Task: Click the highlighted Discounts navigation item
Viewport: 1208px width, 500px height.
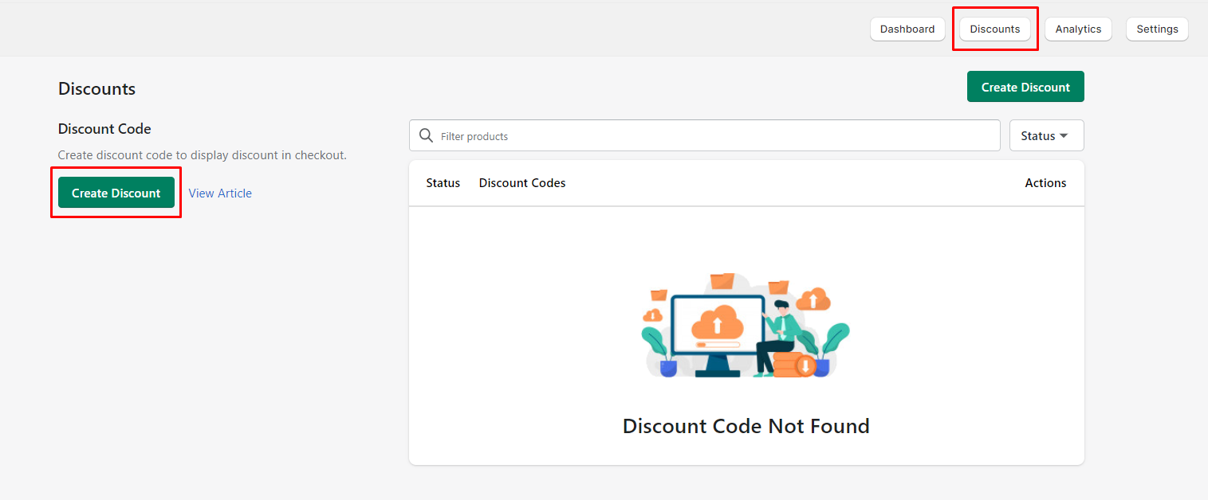Action: [x=994, y=29]
